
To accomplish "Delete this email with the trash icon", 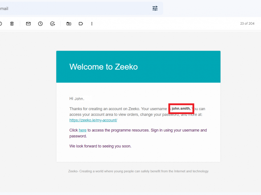I will tap(12, 24).
